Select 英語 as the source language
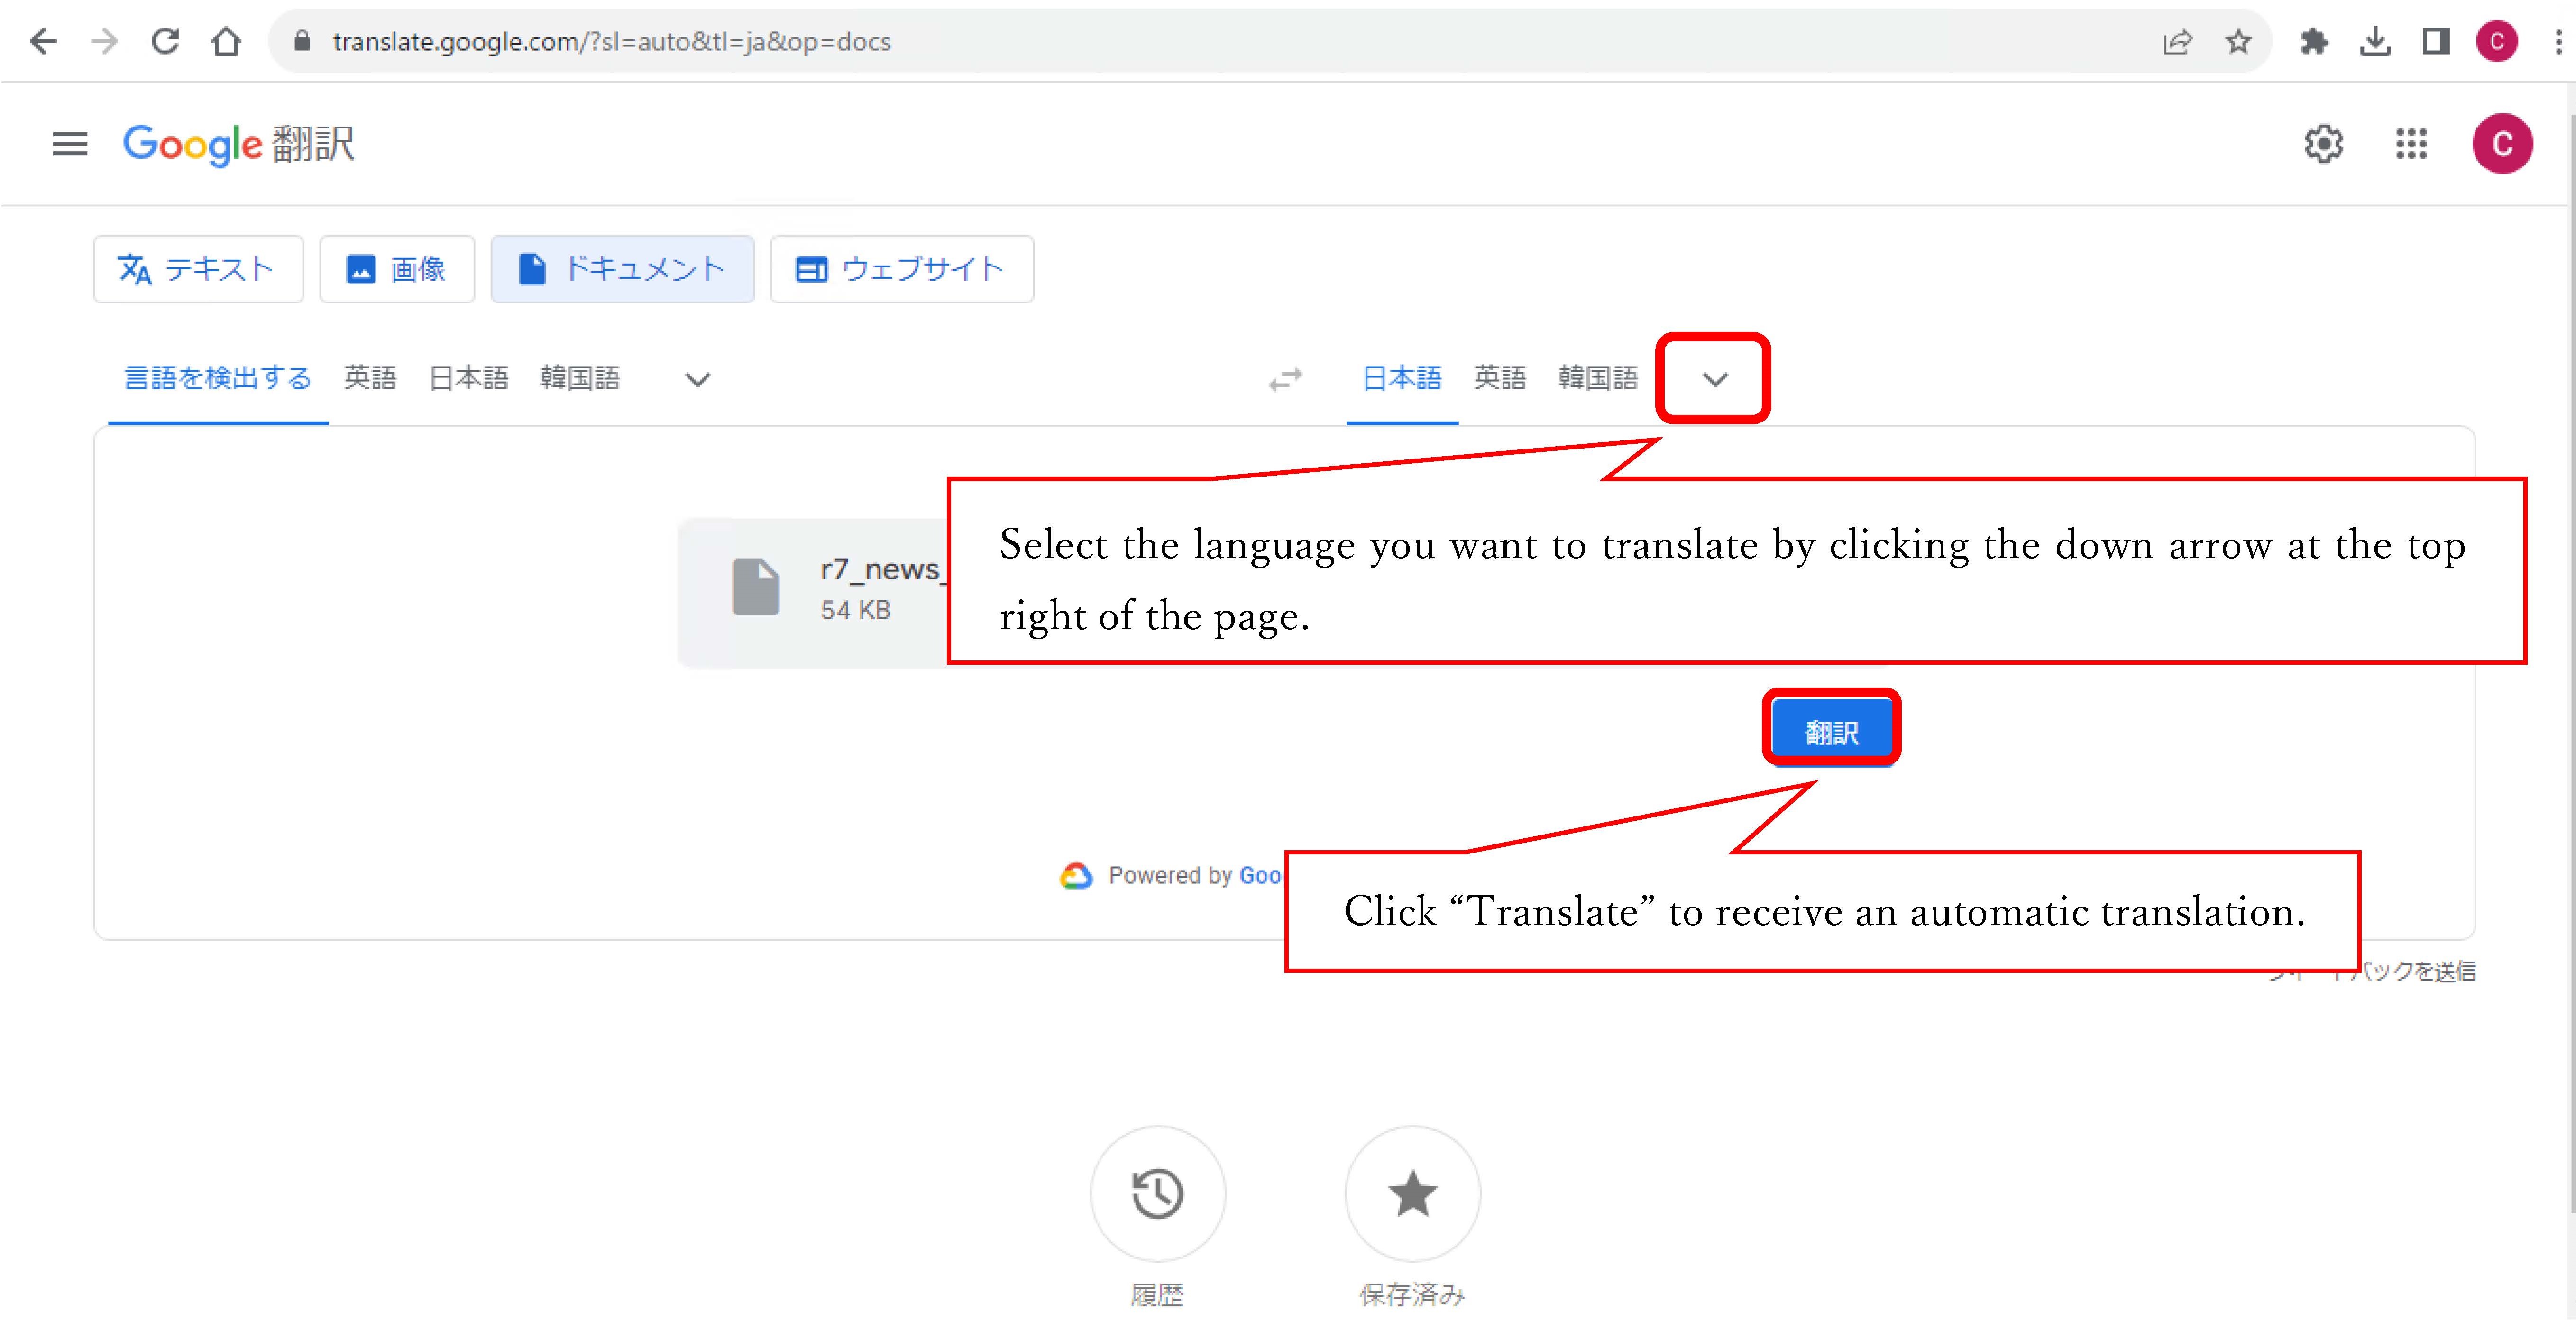Image resolution: width=2576 pixels, height=1330 pixels. coord(370,378)
